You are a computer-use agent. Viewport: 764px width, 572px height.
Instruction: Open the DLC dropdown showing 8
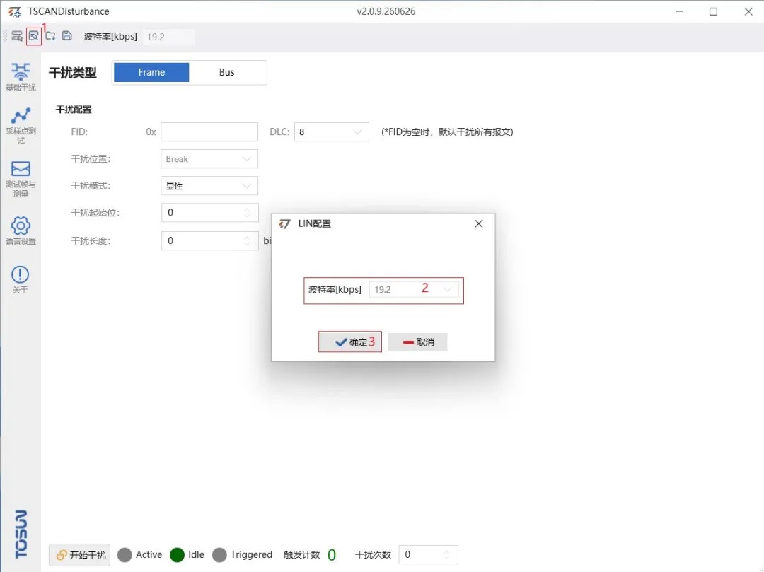tap(331, 132)
